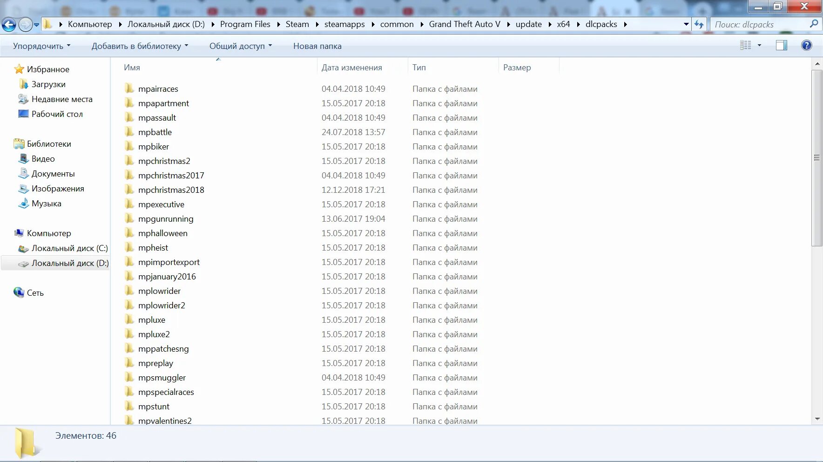Select the mphalloween folder name

163,233
